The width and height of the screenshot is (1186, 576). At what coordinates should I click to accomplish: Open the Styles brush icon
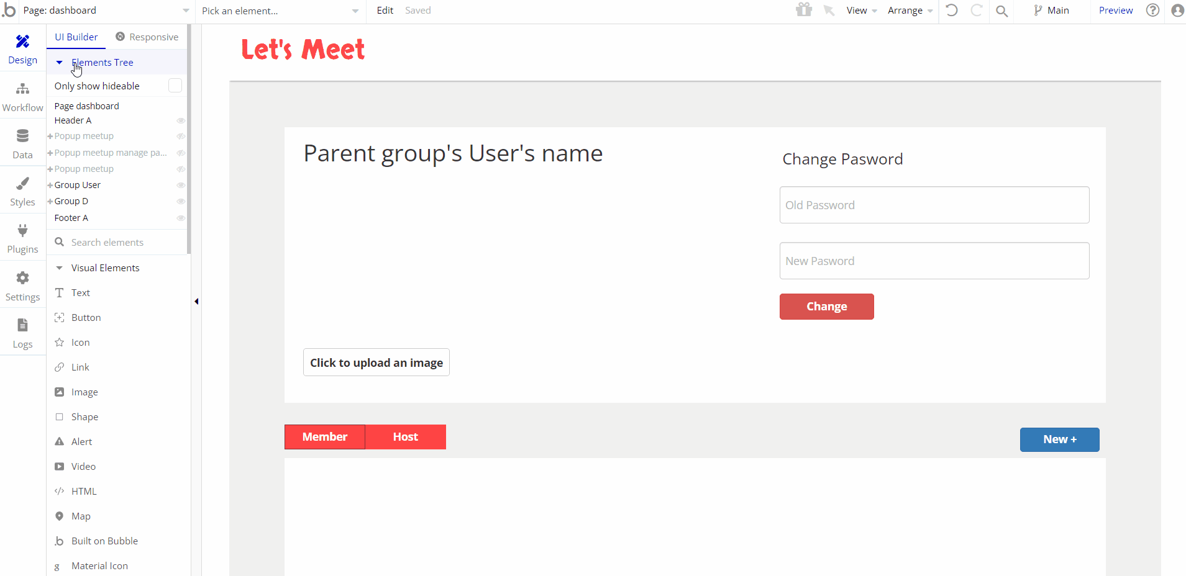(x=22, y=183)
